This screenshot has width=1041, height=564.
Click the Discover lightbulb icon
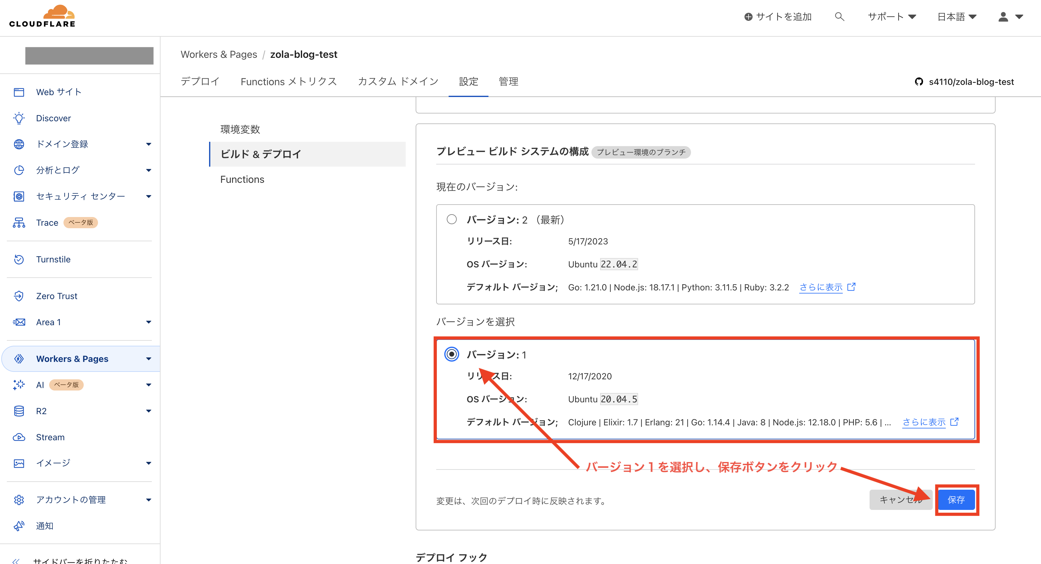pyautogui.click(x=19, y=118)
